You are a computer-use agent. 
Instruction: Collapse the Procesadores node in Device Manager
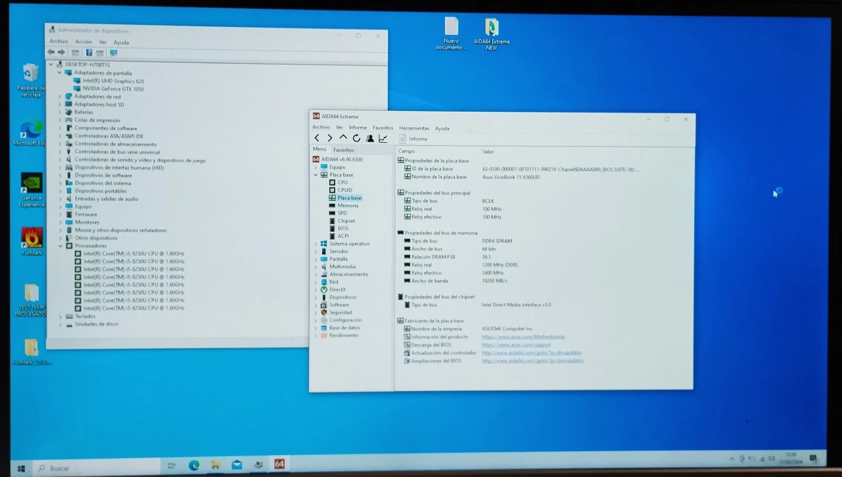(x=60, y=246)
